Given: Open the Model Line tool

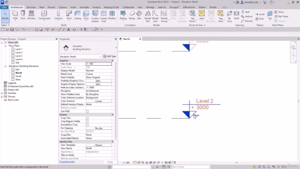Looking at the screenshot, I should pos(155,16).
